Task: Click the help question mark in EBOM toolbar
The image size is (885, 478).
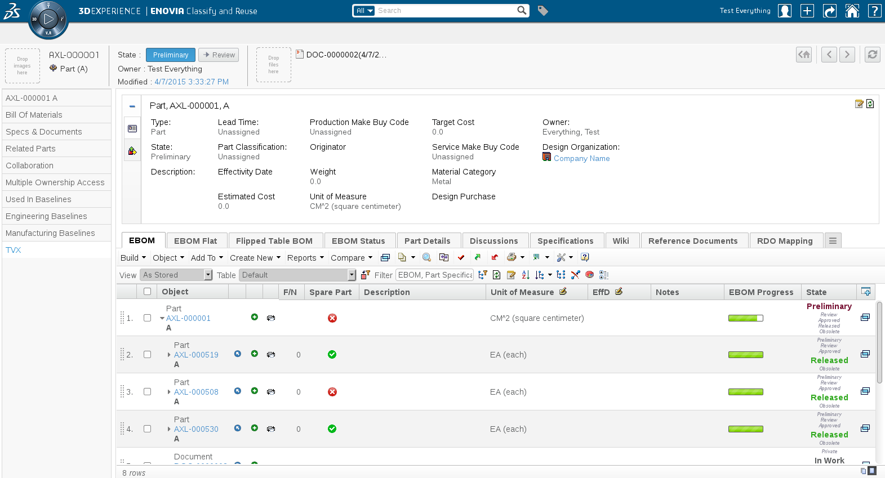Action: click(585, 257)
